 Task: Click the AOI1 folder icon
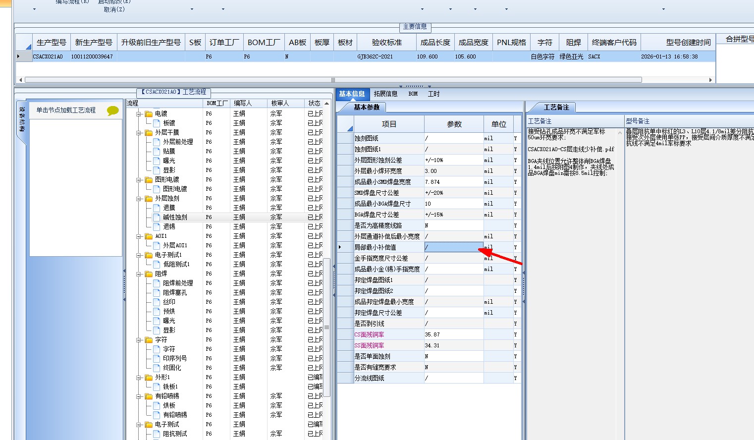(x=149, y=236)
